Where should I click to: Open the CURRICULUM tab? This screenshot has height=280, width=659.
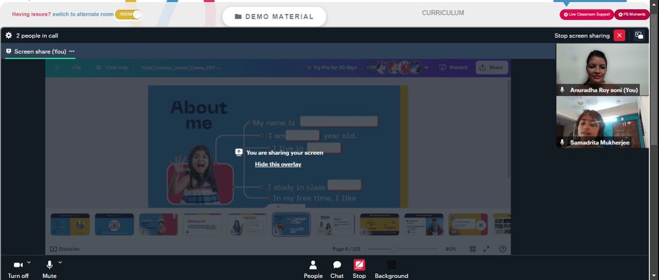coord(443,13)
